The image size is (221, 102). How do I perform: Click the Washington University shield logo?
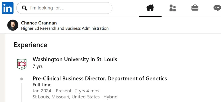pos(22,64)
